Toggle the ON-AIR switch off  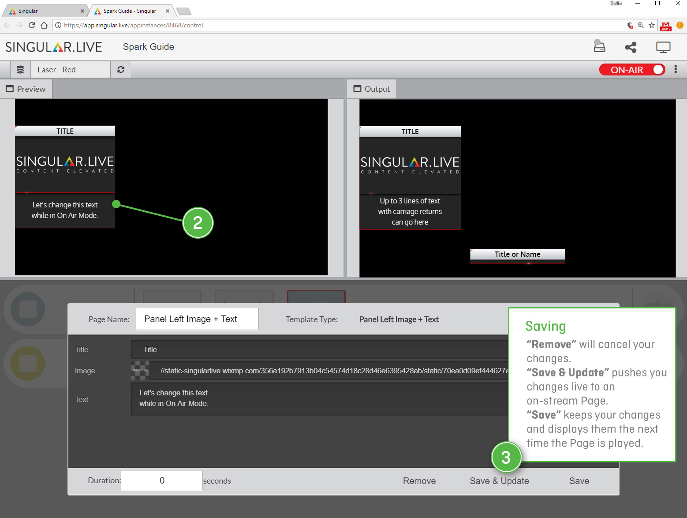coord(632,70)
